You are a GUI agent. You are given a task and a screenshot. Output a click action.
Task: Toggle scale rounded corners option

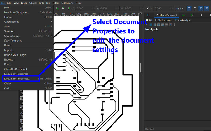(x=195, y=8)
